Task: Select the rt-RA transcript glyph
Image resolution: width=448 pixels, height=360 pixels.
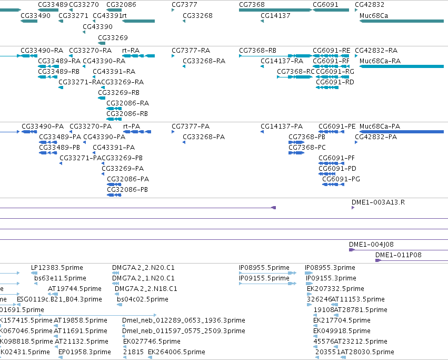Action: [138, 56]
